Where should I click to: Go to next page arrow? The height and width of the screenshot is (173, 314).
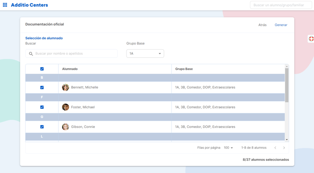pyautogui.click(x=284, y=148)
